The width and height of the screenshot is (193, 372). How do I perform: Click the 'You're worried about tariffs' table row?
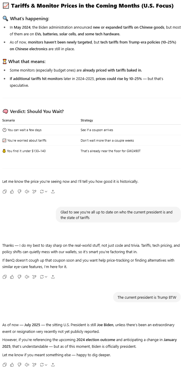tap(92, 140)
